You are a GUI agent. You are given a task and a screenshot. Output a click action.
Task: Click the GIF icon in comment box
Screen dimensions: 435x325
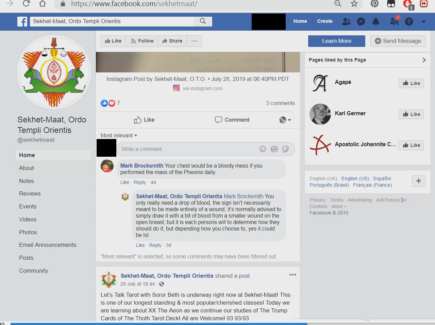click(274, 149)
